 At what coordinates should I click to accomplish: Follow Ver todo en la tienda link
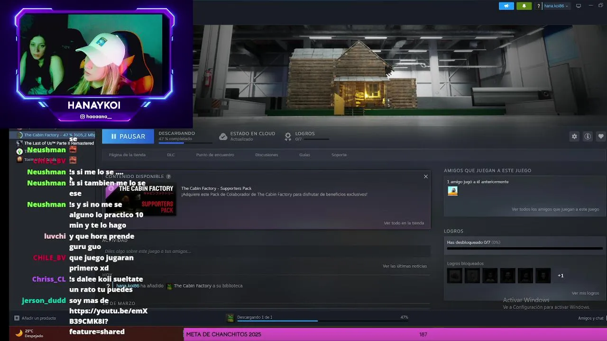[x=404, y=223]
